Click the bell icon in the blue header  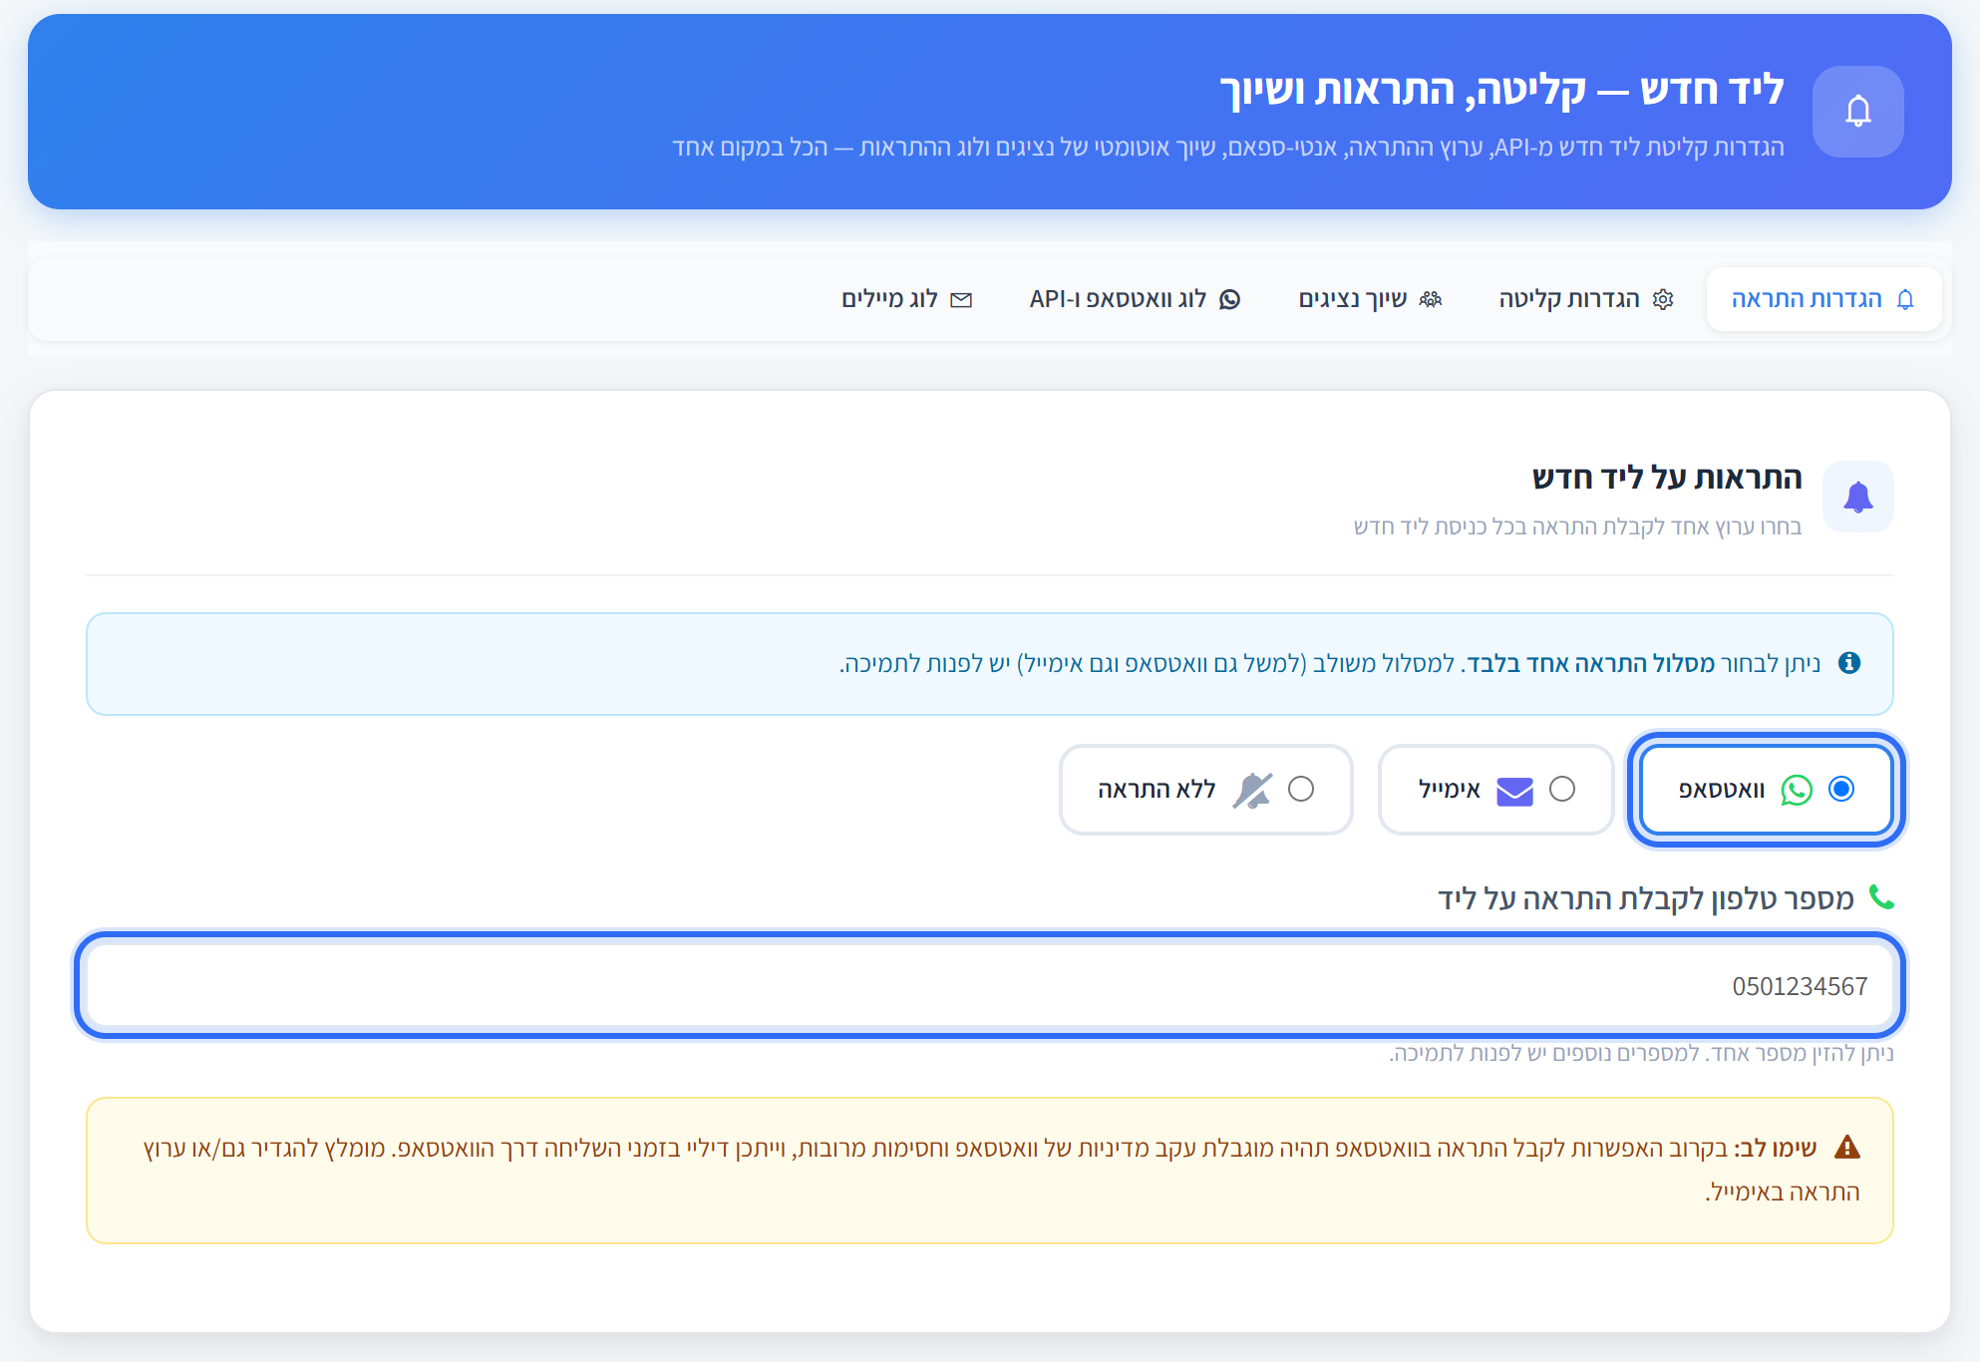click(x=1857, y=111)
